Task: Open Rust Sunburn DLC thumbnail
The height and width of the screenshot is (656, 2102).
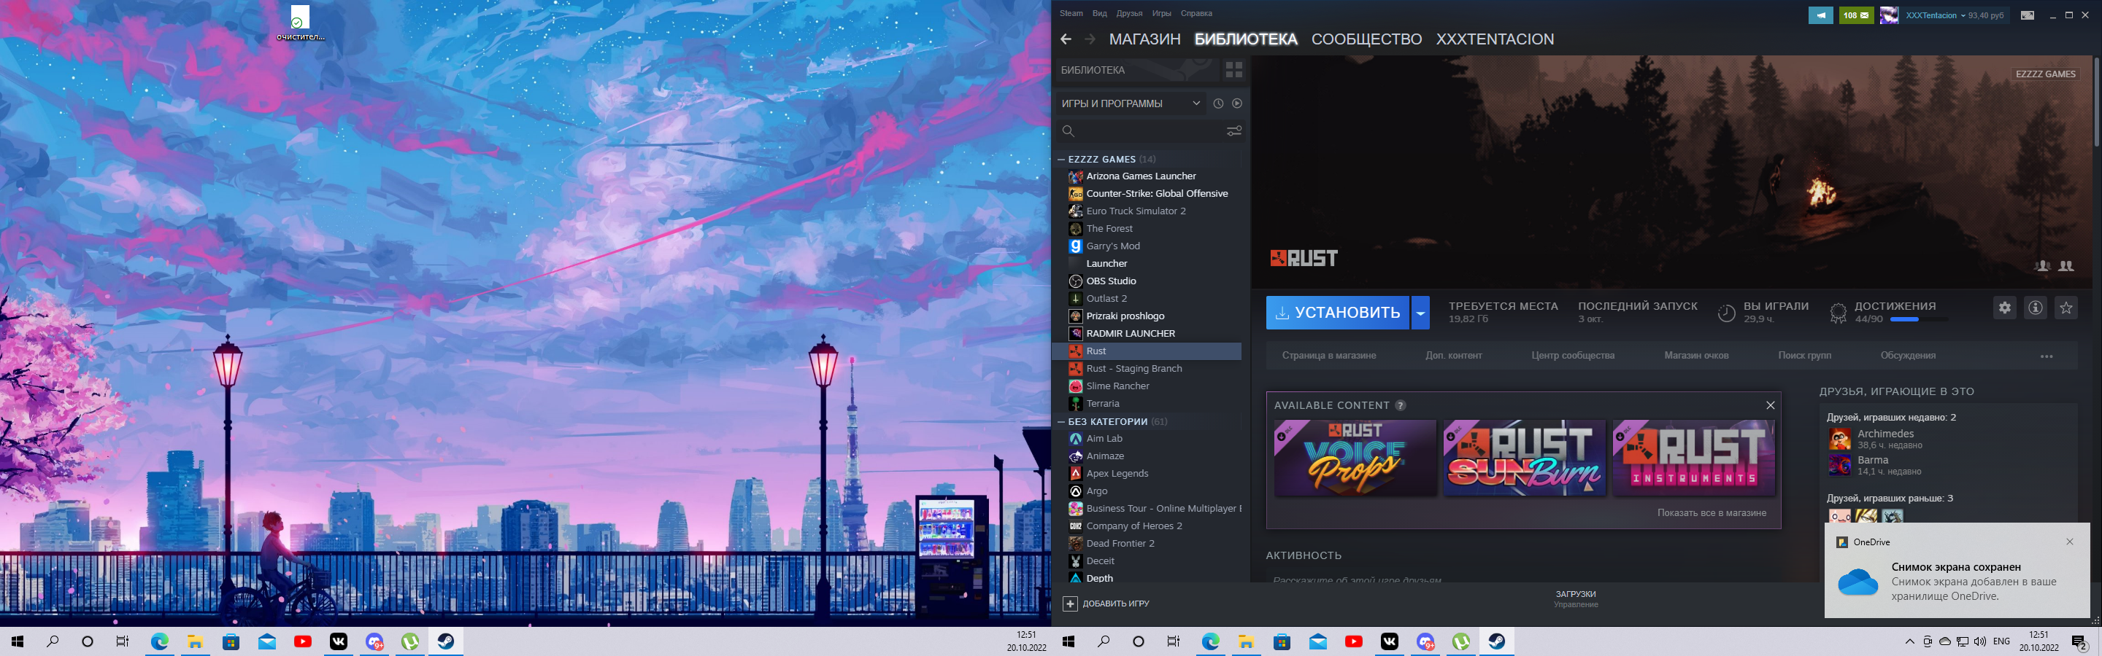Action: click(1524, 457)
